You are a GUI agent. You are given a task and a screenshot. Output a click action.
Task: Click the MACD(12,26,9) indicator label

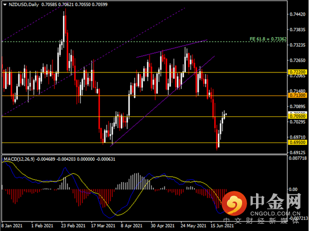(x=19, y=159)
